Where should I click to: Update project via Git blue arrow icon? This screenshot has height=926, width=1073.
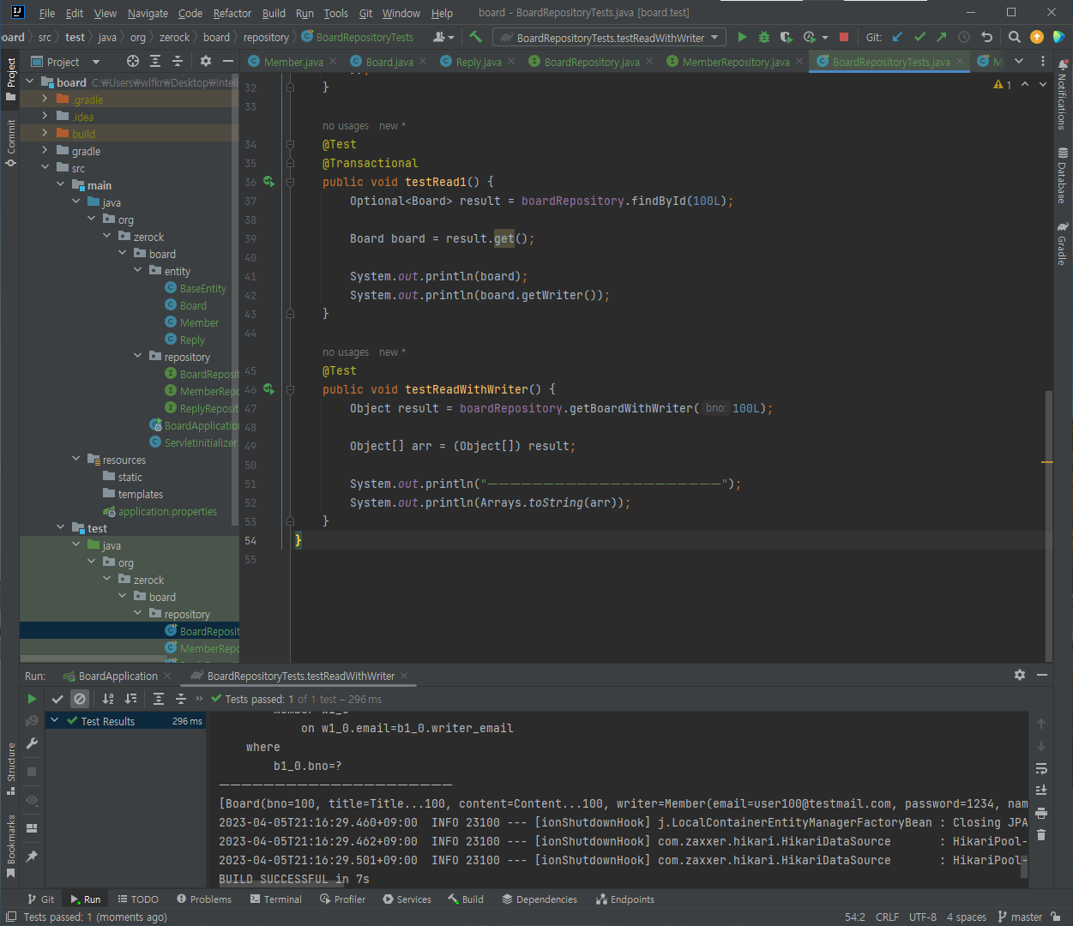coord(897,37)
